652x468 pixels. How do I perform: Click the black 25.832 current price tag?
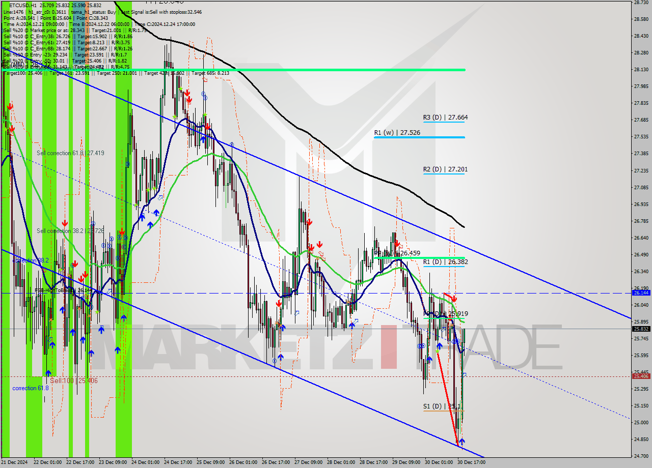pyautogui.click(x=641, y=329)
